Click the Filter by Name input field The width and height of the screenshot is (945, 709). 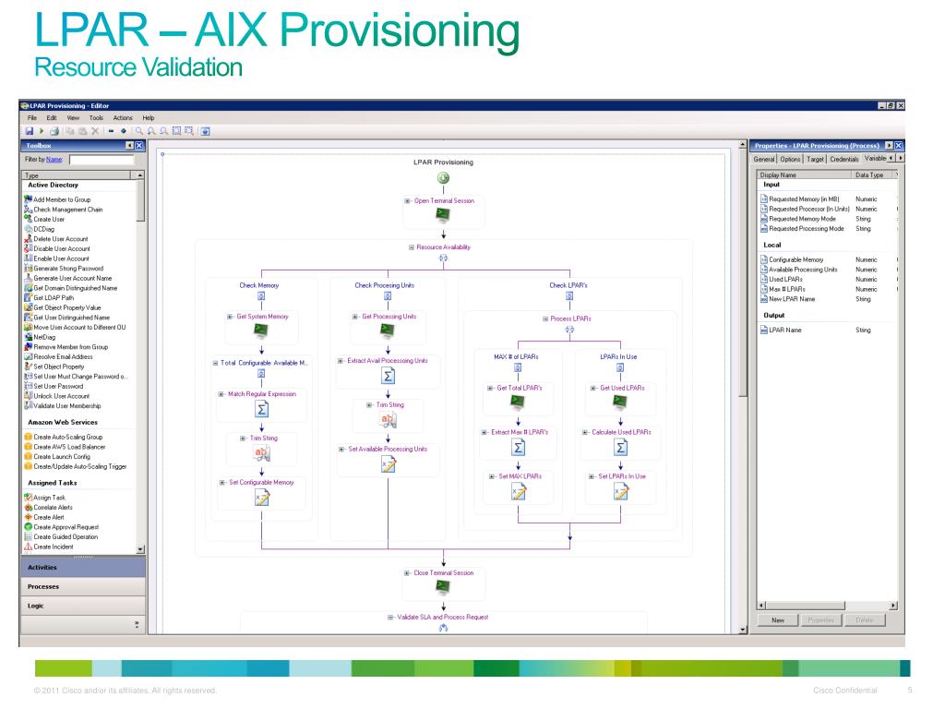pyautogui.click(x=102, y=160)
